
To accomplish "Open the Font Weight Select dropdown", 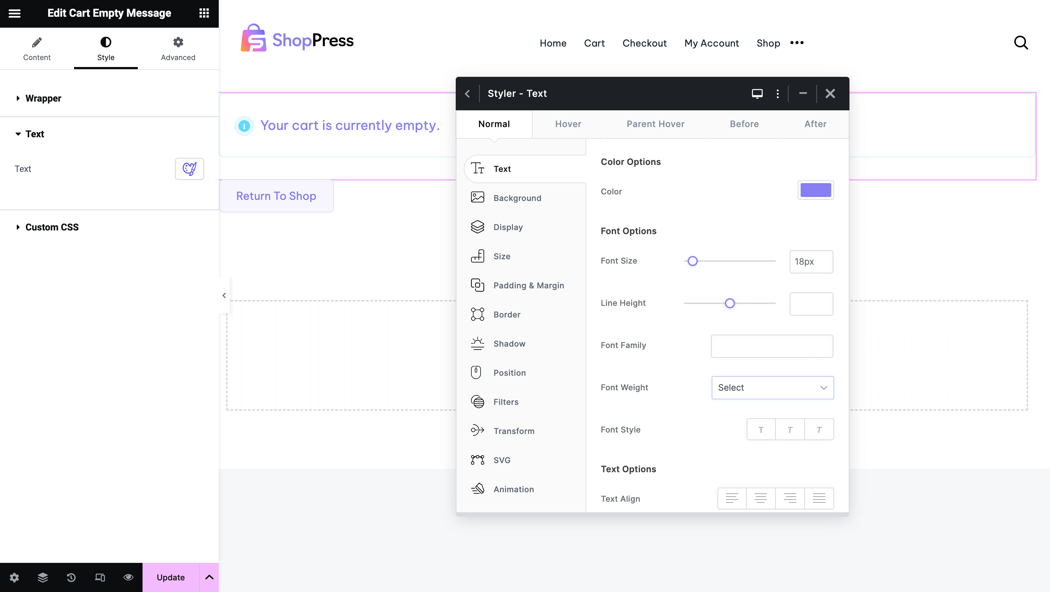I will point(772,387).
